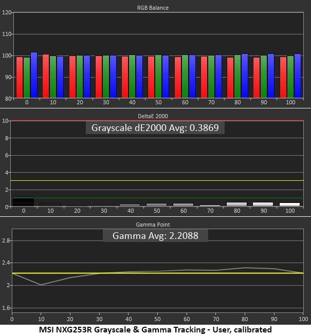Click the "RGB Balance" chart title

pyautogui.click(x=153, y=8)
